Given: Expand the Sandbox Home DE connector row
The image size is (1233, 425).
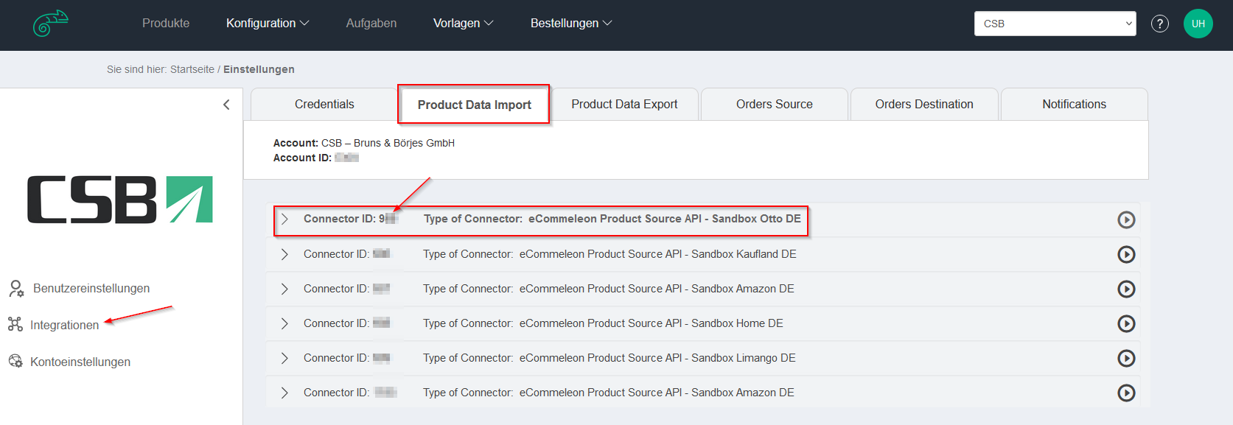Looking at the screenshot, I should tap(284, 323).
